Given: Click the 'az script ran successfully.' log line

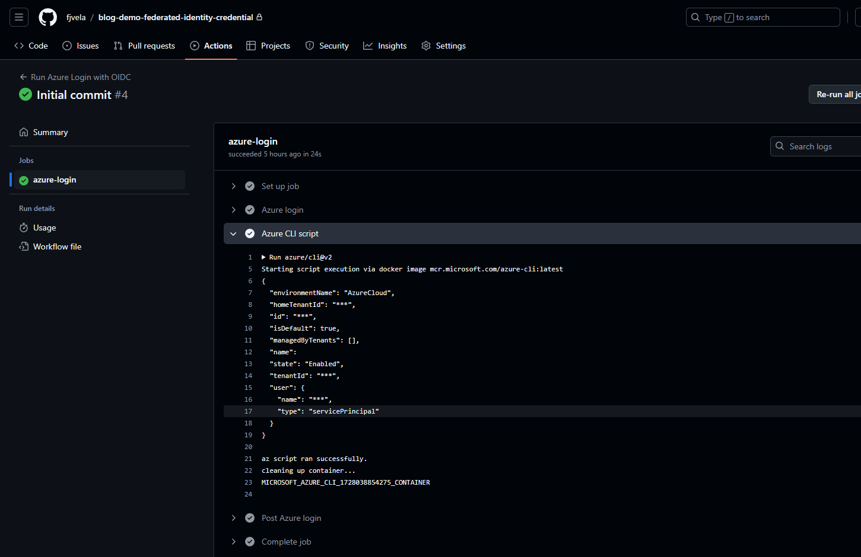Looking at the screenshot, I should [x=314, y=459].
